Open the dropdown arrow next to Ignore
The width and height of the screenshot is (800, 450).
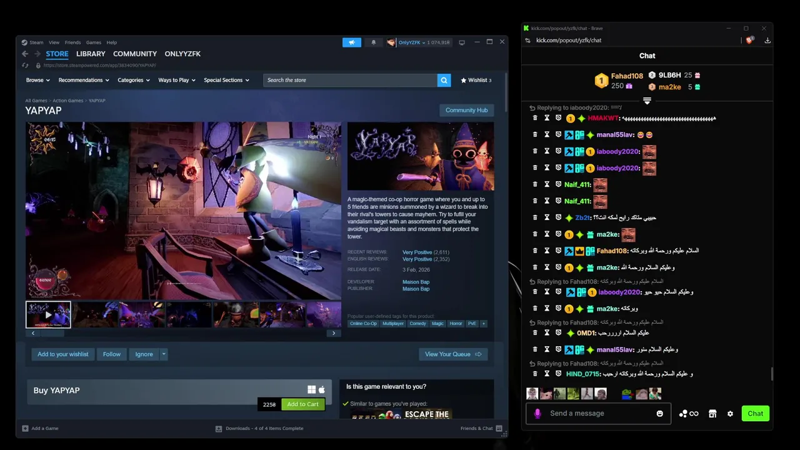pos(164,354)
